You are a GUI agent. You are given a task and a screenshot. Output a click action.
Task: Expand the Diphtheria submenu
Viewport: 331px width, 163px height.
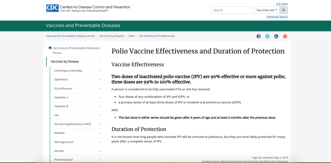pyautogui.click(x=100, y=80)
